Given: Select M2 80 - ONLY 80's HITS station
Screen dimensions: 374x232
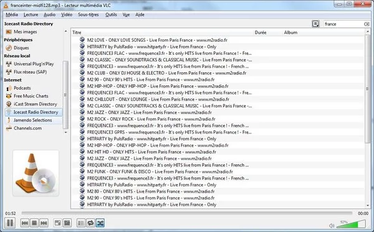Looking at the screenshot, I should tap(151, 191).
